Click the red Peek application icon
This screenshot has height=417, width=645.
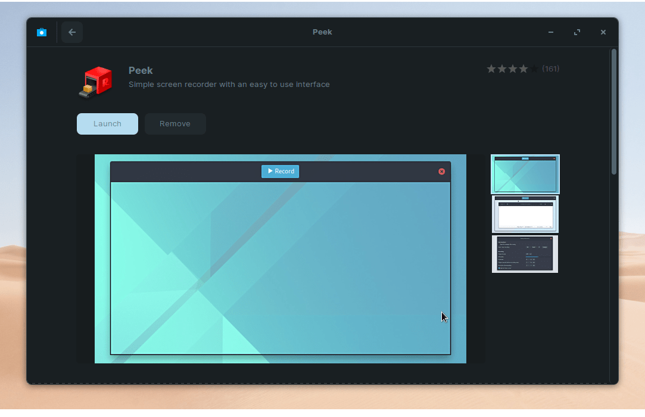(x=95, y=82)
